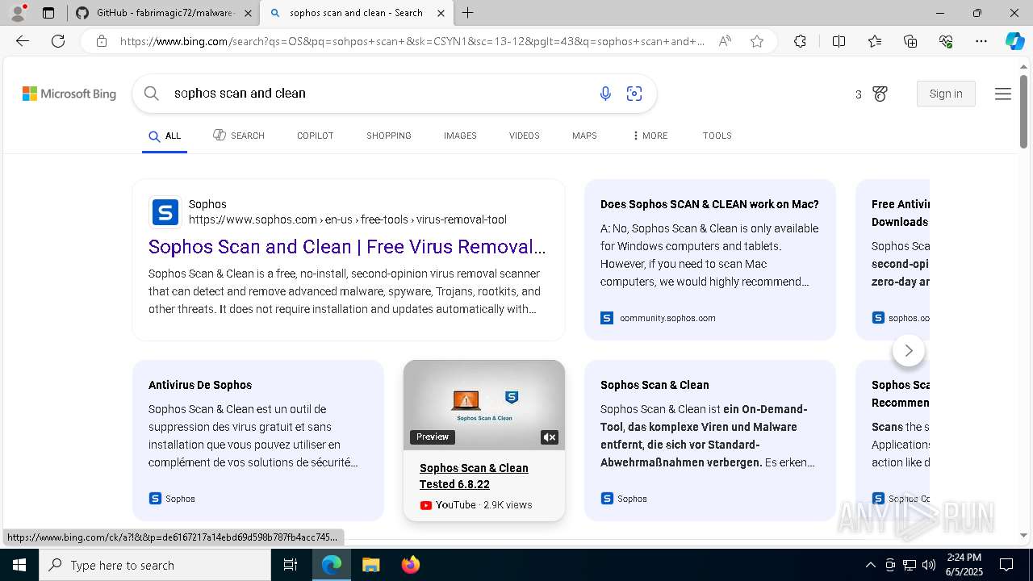This screenshot has width=1033, height=581.
Task: Expand the MORE search options
Action: (650, 136)
